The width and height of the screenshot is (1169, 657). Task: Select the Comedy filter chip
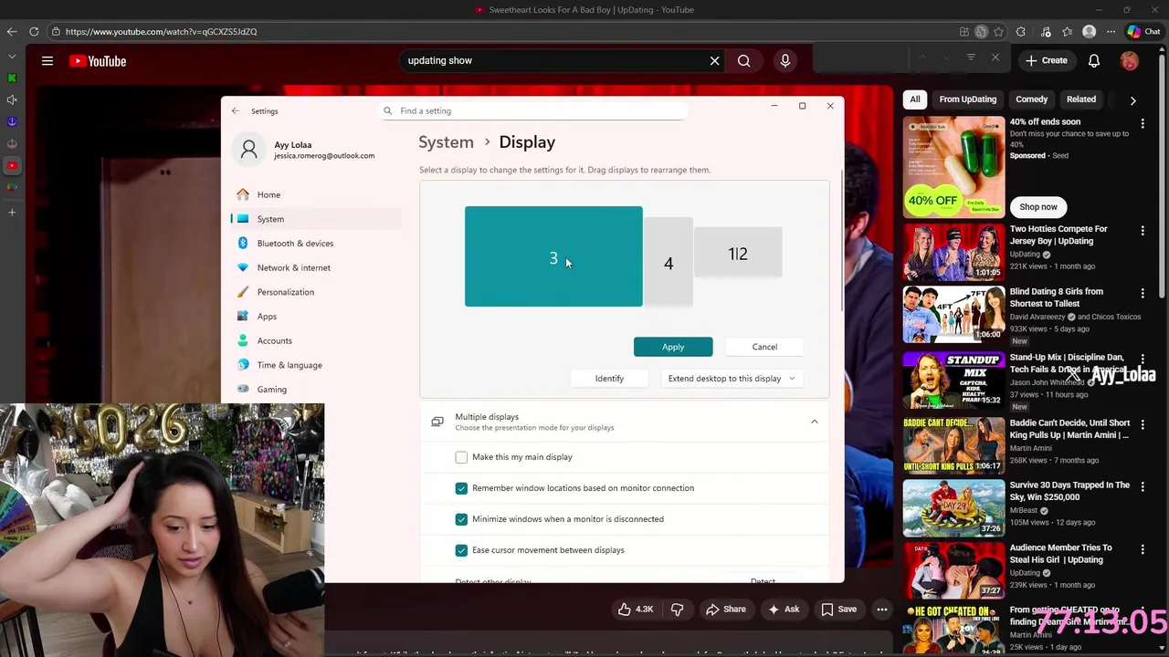tap(1031, 99)
